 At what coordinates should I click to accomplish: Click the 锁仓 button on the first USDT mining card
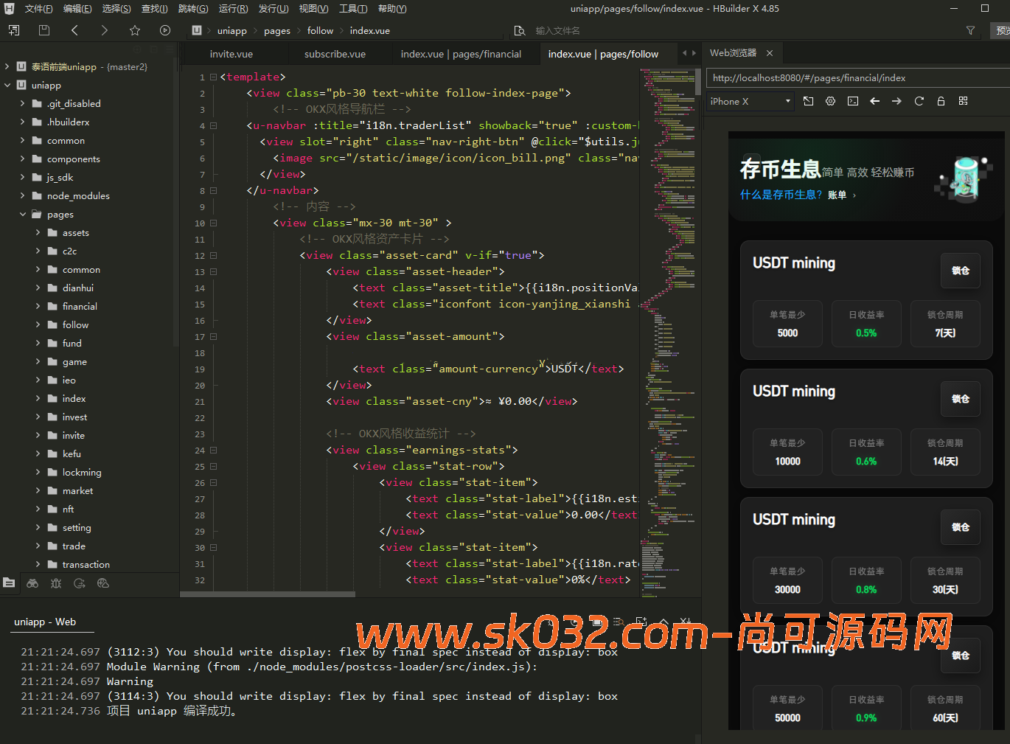point(960,271)
